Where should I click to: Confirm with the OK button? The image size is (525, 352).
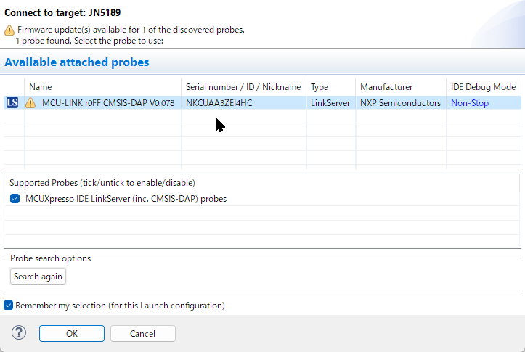[x=72, y=334]
